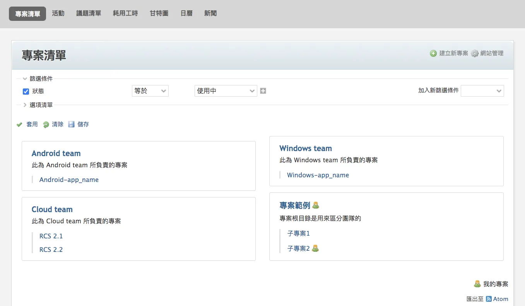Uncheck the 狀態 filter checkbox
This screenshot has width=525, height=306.
pos(26,91)
